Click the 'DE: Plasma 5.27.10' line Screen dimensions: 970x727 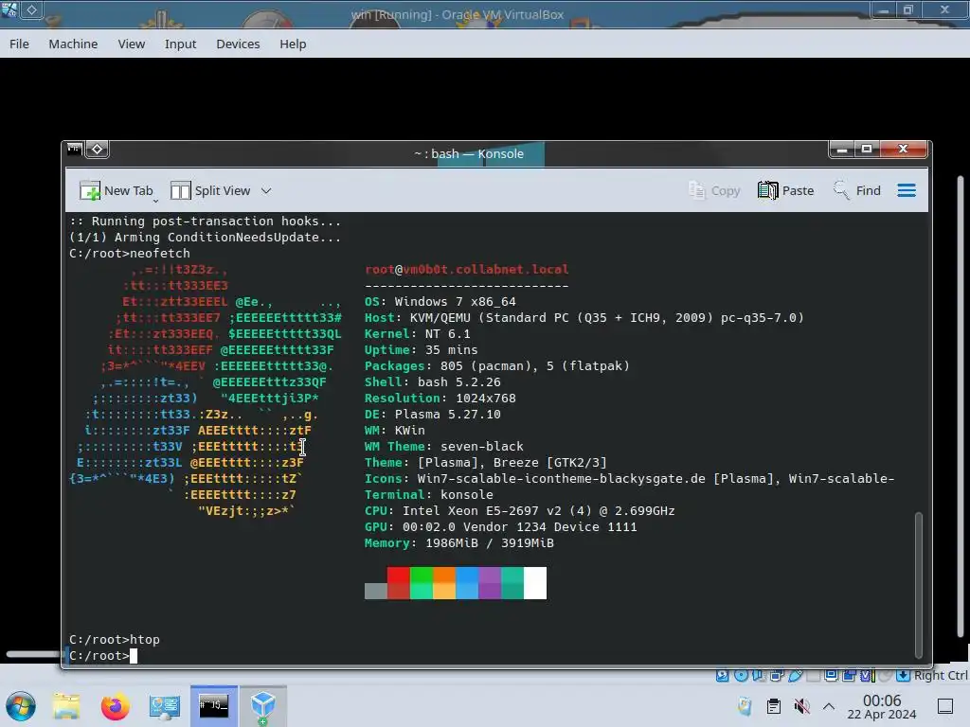[432, 414]
